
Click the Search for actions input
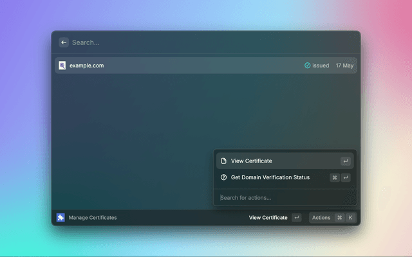[283, 197]
